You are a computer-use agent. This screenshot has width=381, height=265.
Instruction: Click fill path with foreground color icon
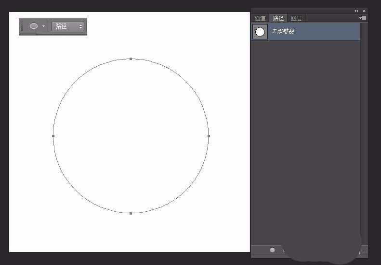[x=272, y=250]
